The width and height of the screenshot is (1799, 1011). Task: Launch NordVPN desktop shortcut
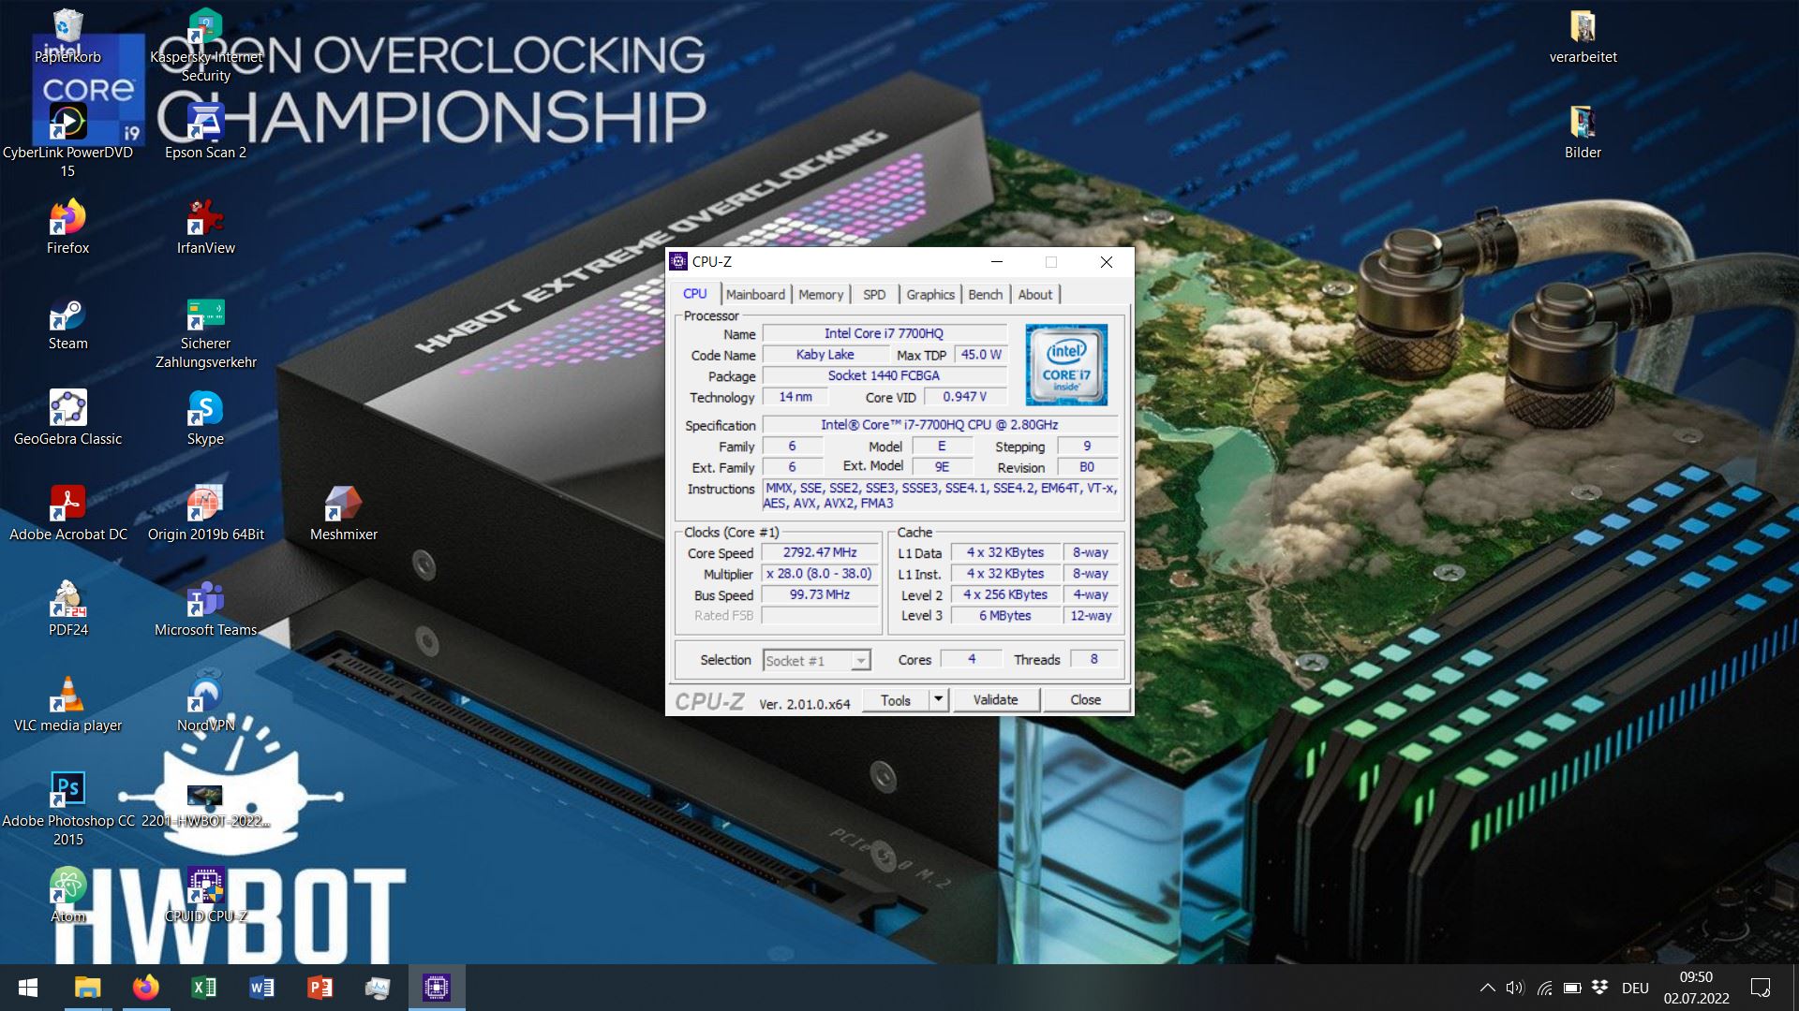click(x=205, y=704)
